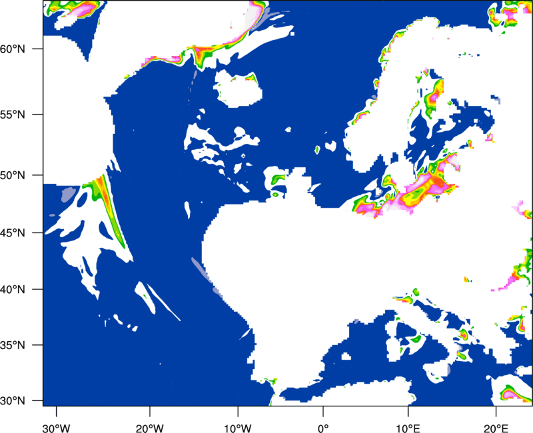The width and height of the screenshot is (533, 433).
Task: Click the 30°N latitude label
Action: [13, 401]
